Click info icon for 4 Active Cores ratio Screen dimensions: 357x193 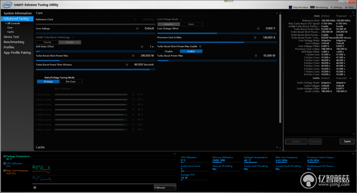(x=133, y=110)
